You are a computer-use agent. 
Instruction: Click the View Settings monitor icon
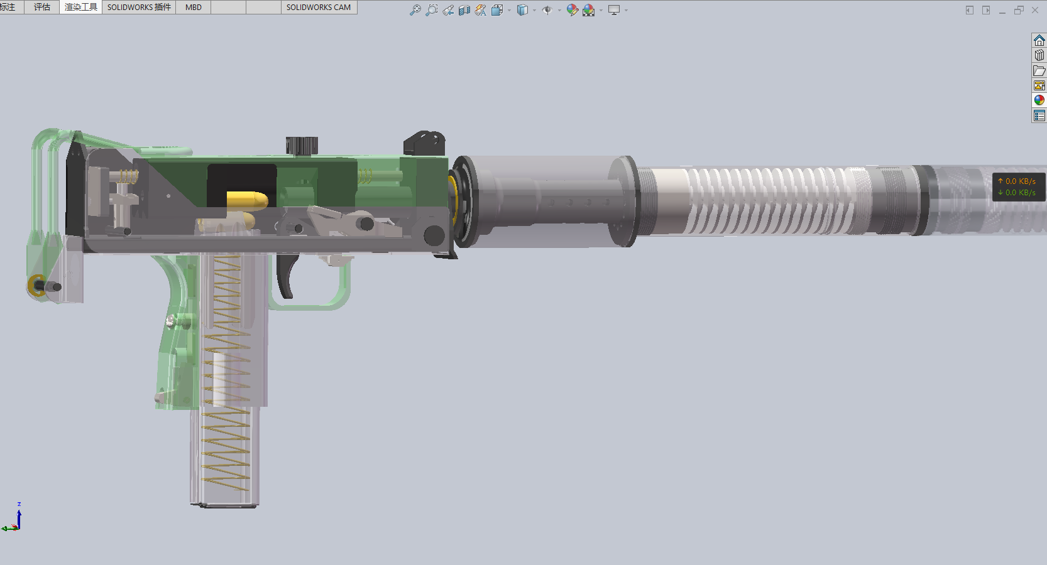click(614, 10)
